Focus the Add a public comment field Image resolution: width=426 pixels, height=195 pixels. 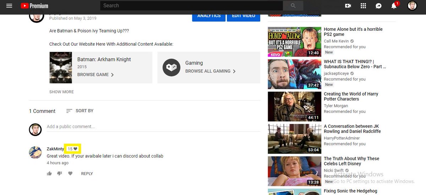coord(153,127)
